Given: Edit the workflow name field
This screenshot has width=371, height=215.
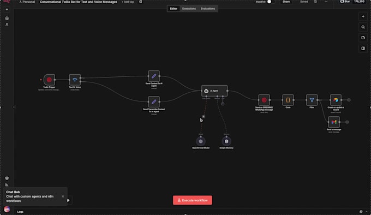Looking at the screenshot, I should pos(79,2).
